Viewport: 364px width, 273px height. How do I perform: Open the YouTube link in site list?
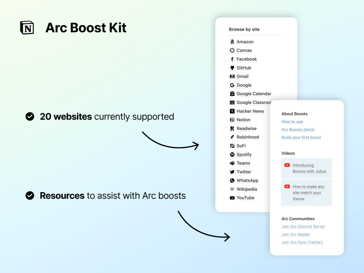click(x=245, y=198)
